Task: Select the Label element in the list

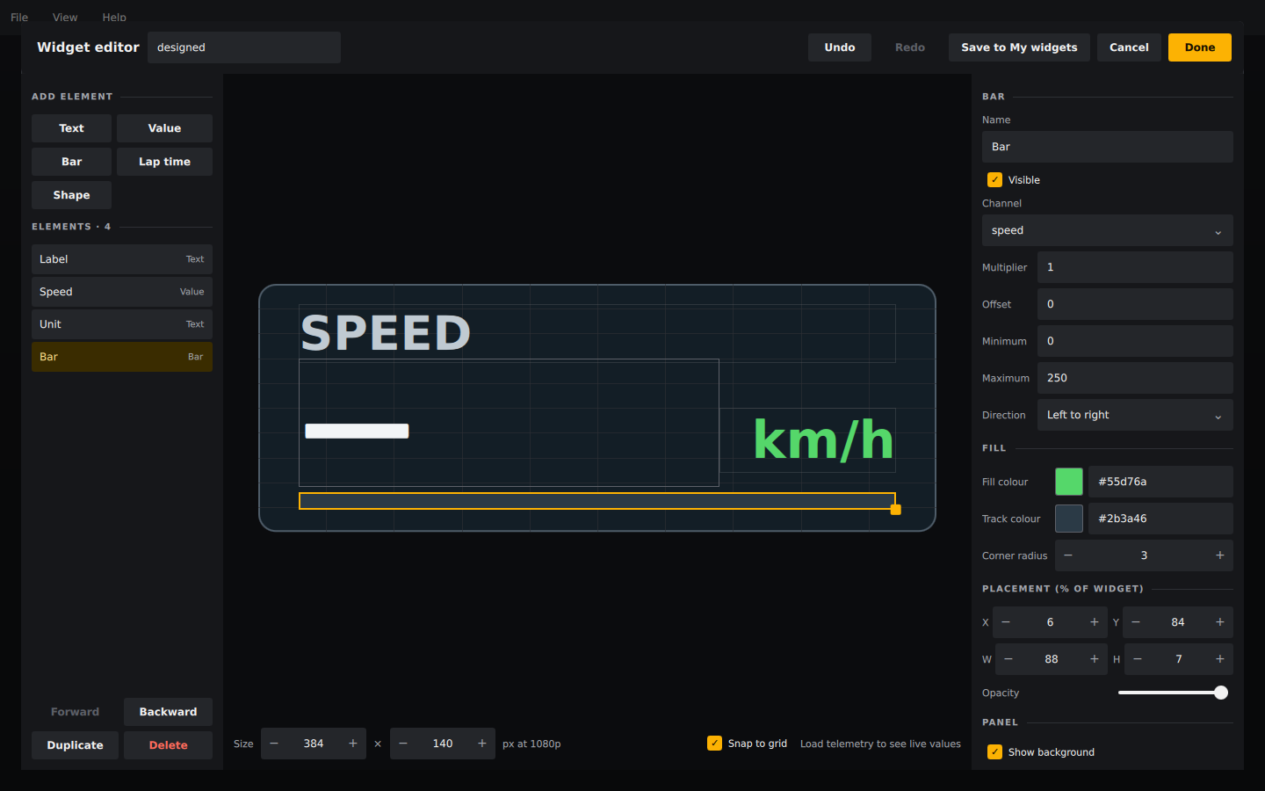Action: click(x=122, y=259)
